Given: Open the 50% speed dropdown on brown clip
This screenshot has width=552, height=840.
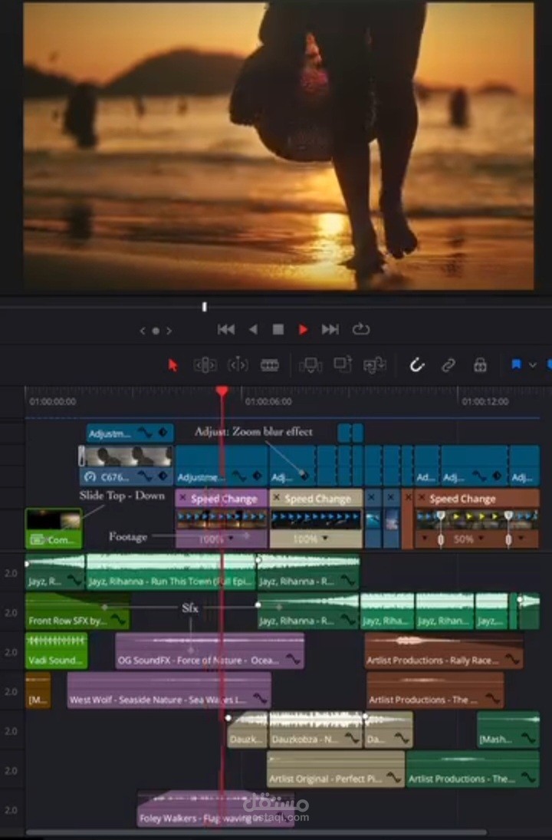Looking at the screenshot, I should click(481, 538).
